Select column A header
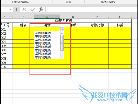The height and width of the screenshot is (104, 138). coord(7,17)
